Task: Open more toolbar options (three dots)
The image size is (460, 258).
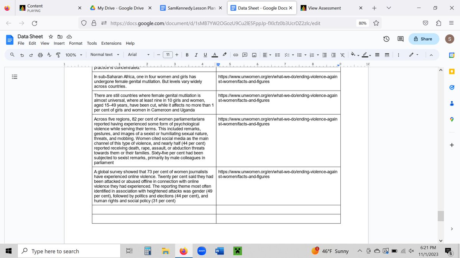Action: pyautogui.click(x=398, y=55)
